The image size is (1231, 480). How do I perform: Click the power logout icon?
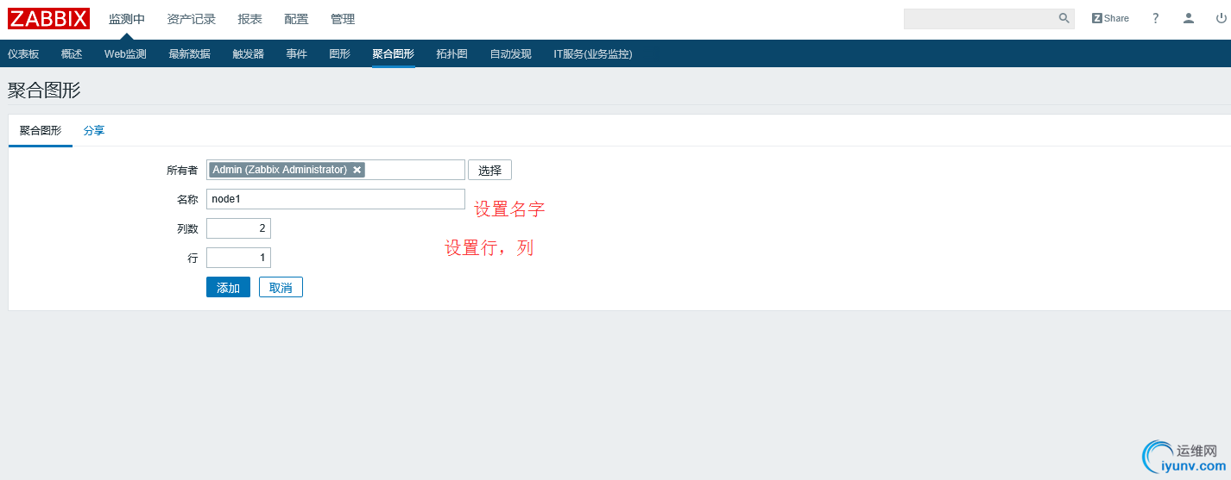[1222, 18]
